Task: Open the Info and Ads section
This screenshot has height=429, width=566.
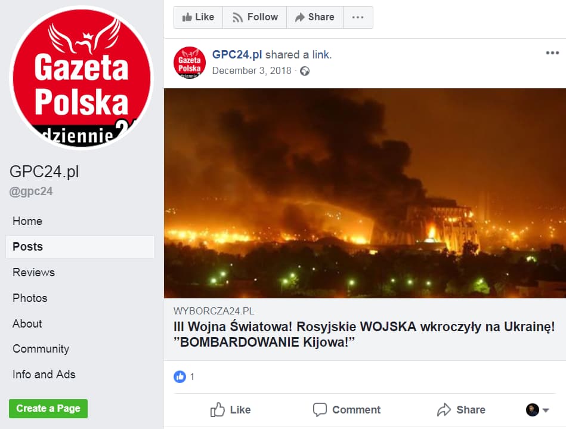Action: pos(44,375)
